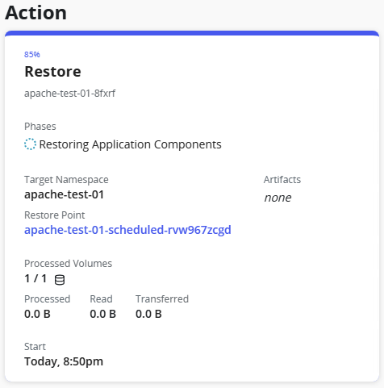
Task: Click the volume database icon
Action: pyautogui.click(x=60, y=280)
